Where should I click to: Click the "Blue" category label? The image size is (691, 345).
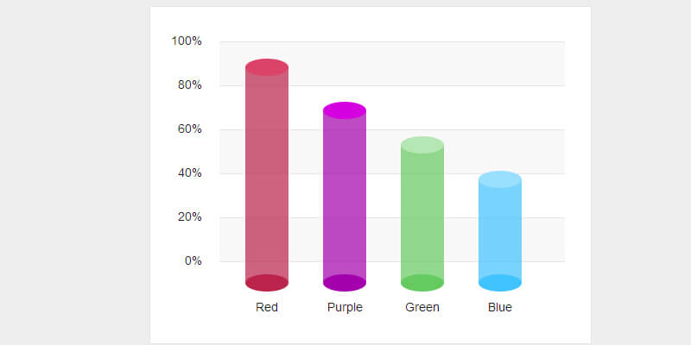click(x=500, y=307)
